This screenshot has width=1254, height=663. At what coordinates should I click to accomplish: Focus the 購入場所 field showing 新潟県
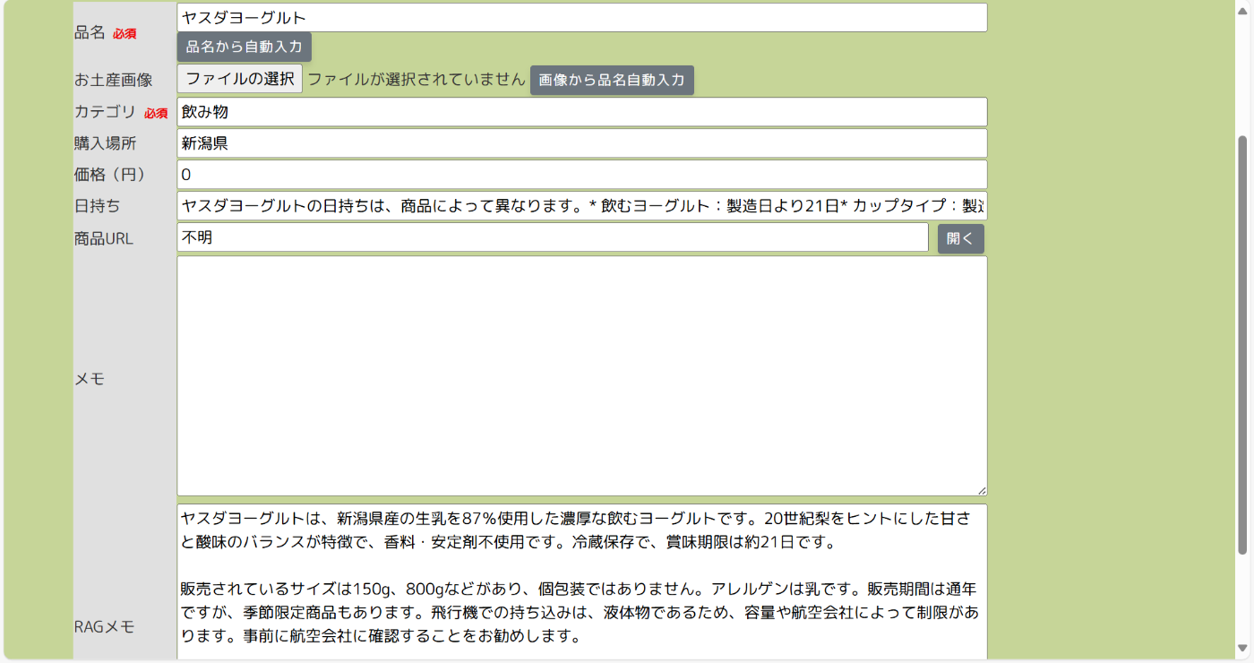[x=581, y=143]
